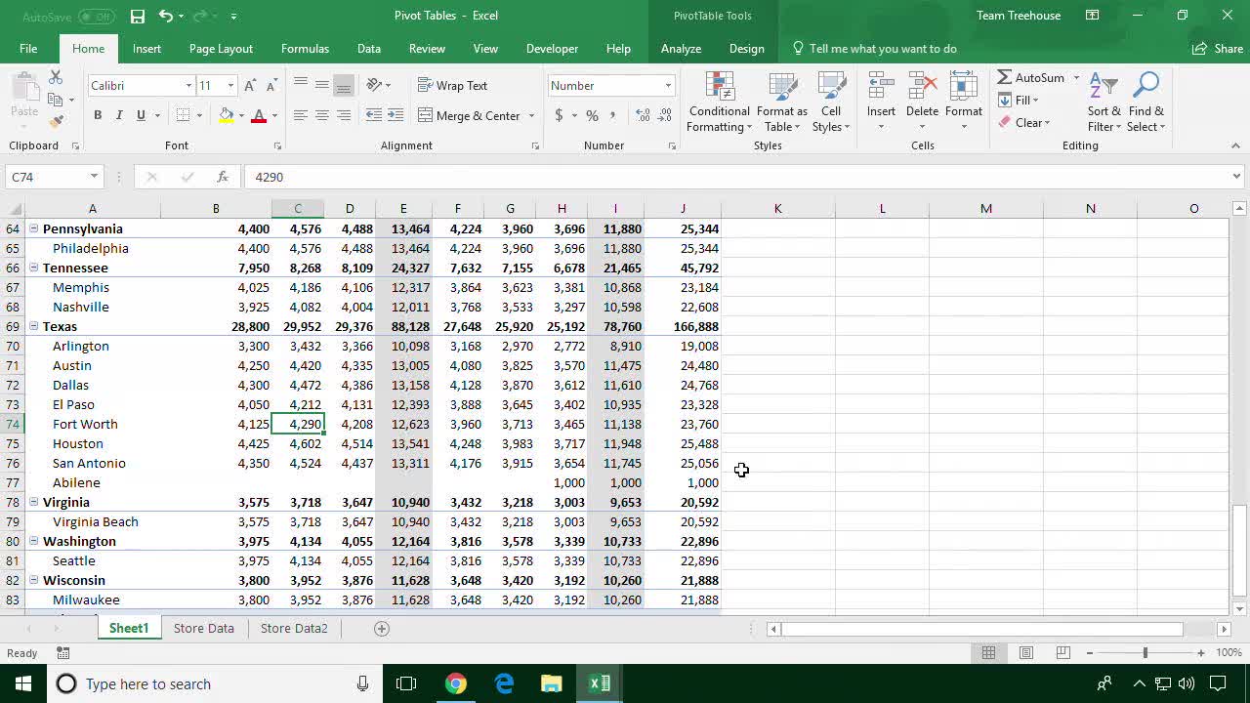Open the font name dropdown
Screen dimensions: 1250x703
tap(188, 86)
